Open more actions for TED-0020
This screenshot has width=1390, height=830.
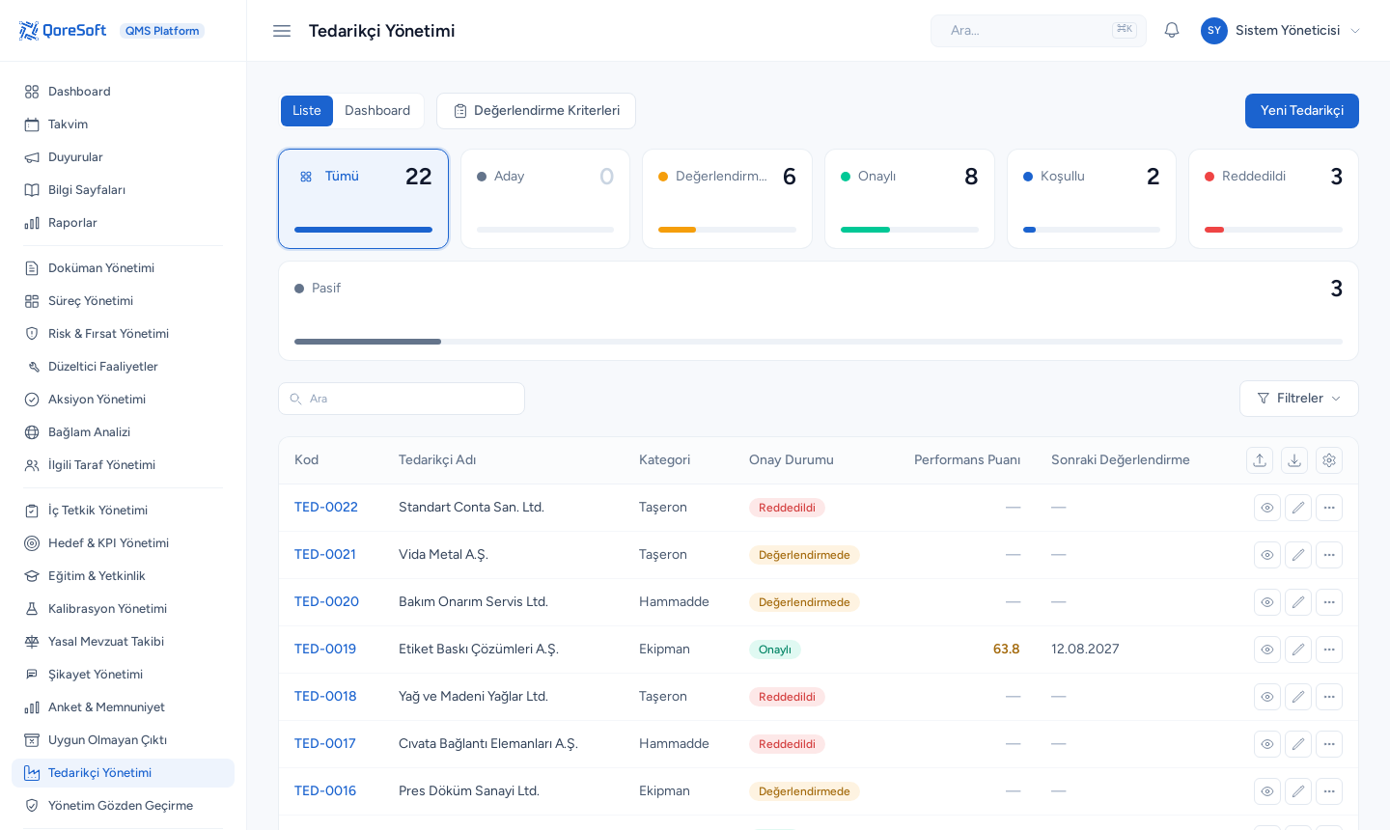(x=1329, y=602)
